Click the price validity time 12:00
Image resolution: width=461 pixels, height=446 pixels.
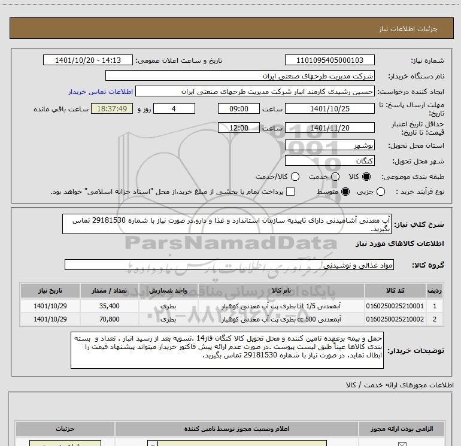pyautogui.click(x=239, y=128)
